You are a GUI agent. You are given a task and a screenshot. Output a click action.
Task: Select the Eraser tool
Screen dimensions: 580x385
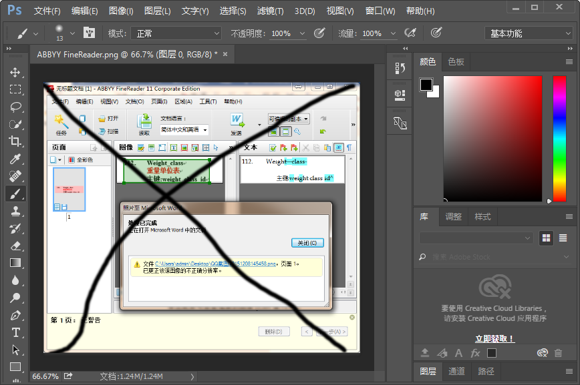[x=15, y=246]
